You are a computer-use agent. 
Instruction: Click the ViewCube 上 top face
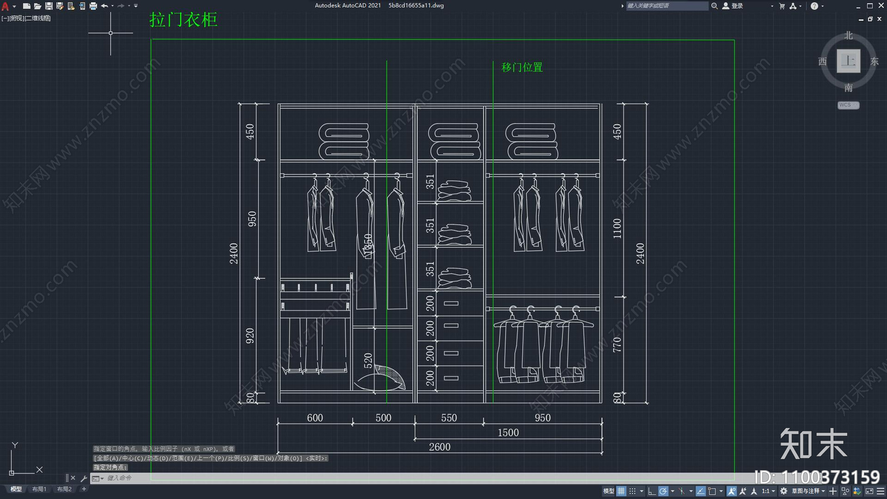[848, 61]
